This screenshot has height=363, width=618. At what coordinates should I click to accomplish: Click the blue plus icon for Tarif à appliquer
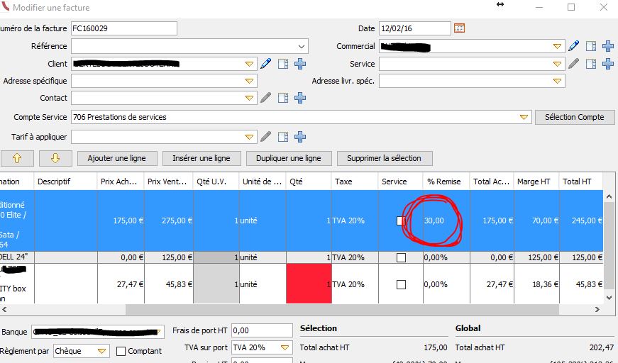point(299,137)
